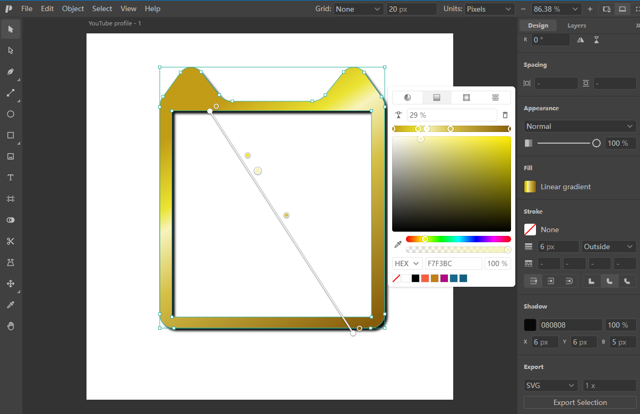
Task: Switch fill type to solid color
Action: click(408, 98)
